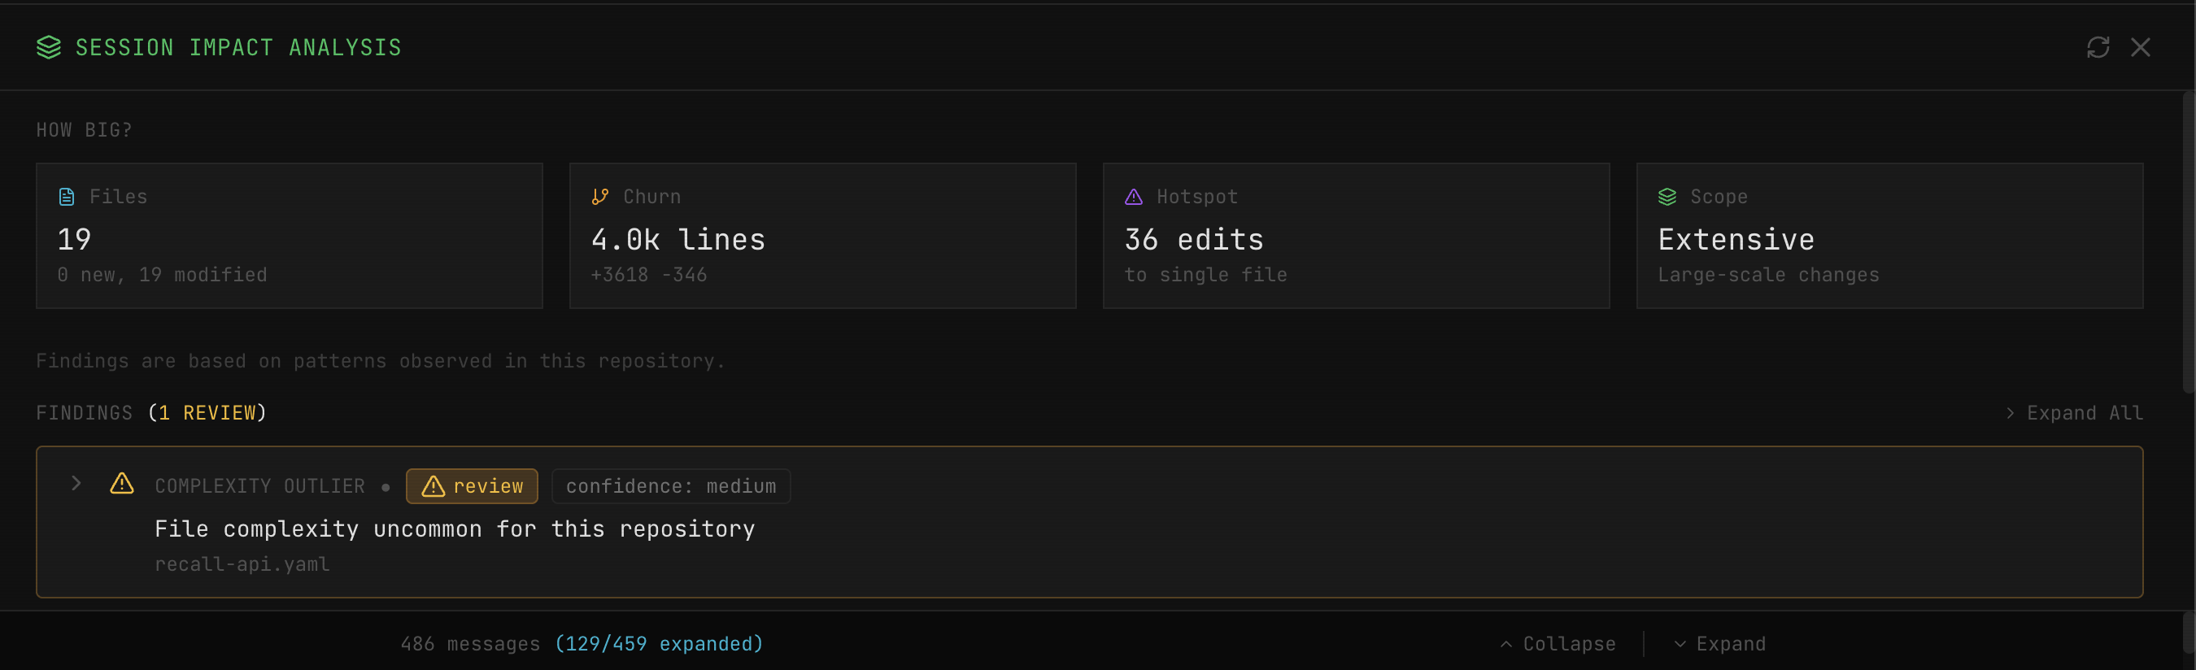Expand the Complexity Outlier finding chevron

[x=76, y=483]
